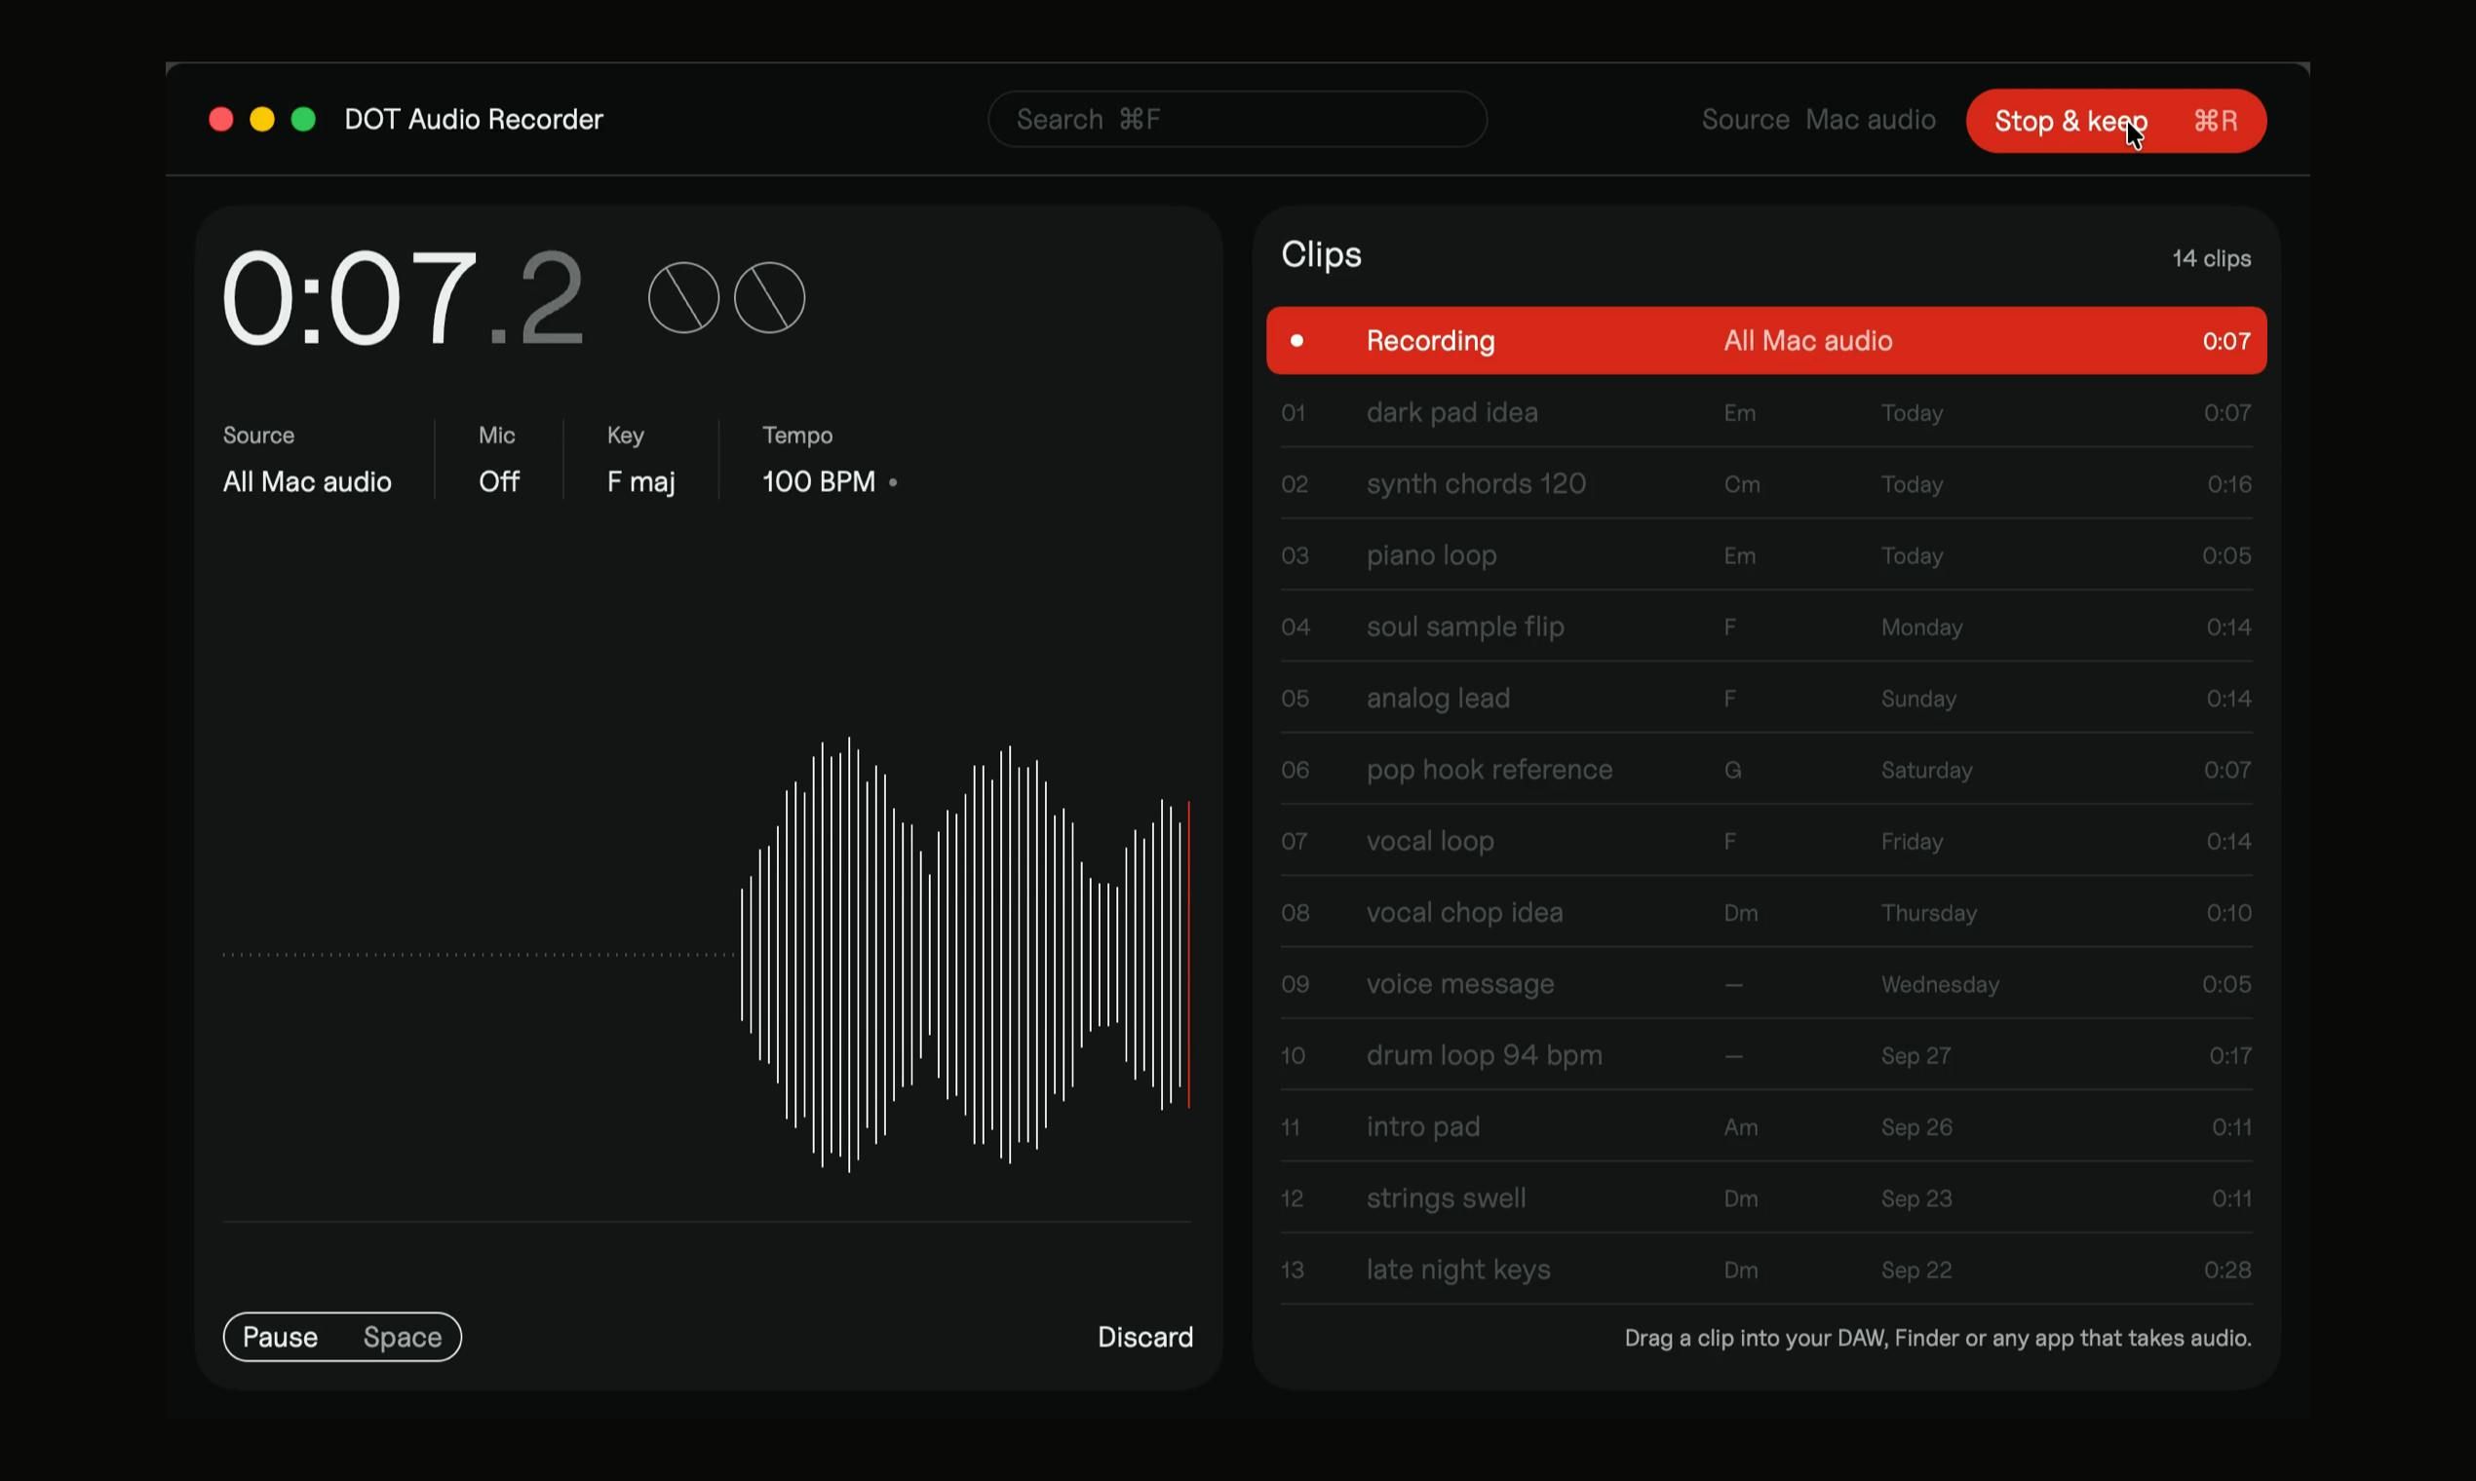This screenshot has width=2476, height=1481.
Task: Click the Clips panel heading
Action: coord(1321,254)
